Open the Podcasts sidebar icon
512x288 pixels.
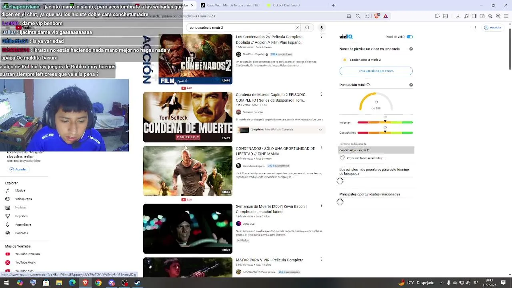click(8, 233)
